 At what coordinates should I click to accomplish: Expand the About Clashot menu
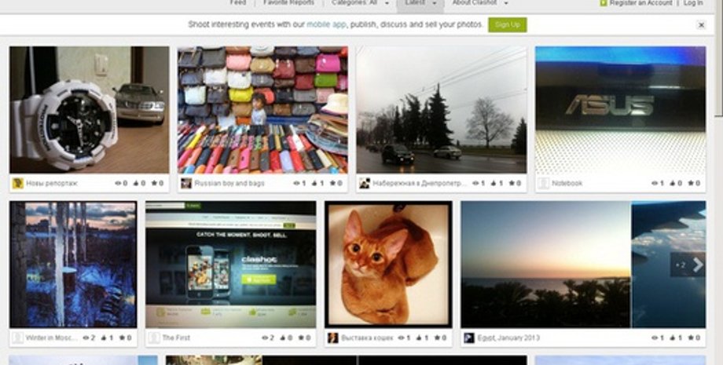pos(479,3)
